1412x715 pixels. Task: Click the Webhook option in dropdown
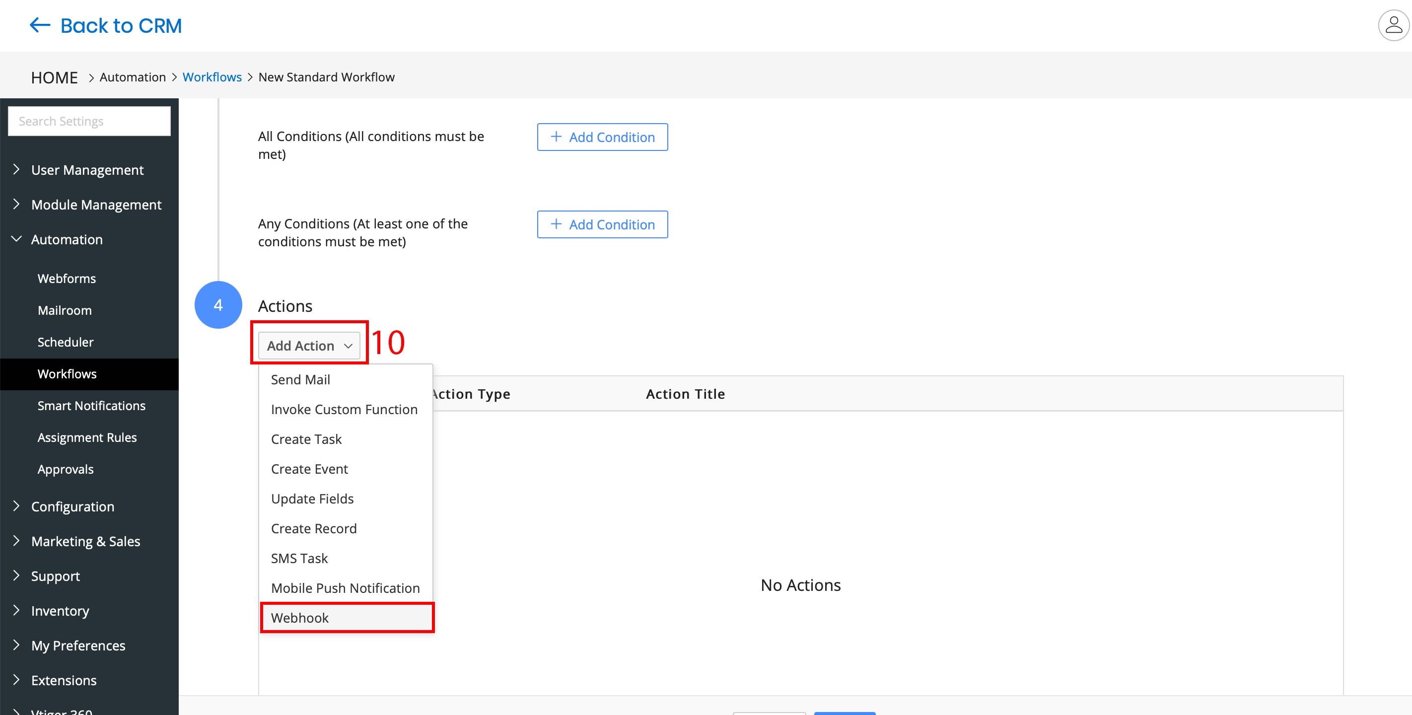pos(300,617)
